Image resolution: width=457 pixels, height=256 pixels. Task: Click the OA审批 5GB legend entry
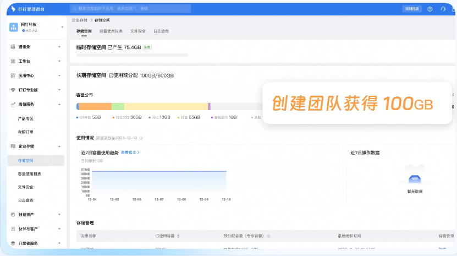click(x=89, y=117)
